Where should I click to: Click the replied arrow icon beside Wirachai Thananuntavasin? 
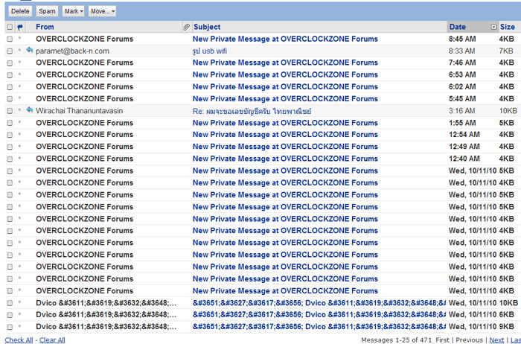pyautogui.click(x=29, y=110)
